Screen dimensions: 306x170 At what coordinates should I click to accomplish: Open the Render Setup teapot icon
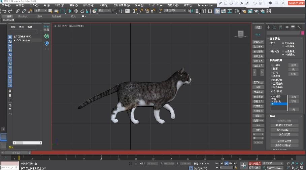coord(244,11)
